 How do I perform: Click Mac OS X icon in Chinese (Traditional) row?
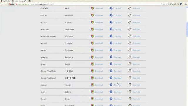(x=111, y=78)
